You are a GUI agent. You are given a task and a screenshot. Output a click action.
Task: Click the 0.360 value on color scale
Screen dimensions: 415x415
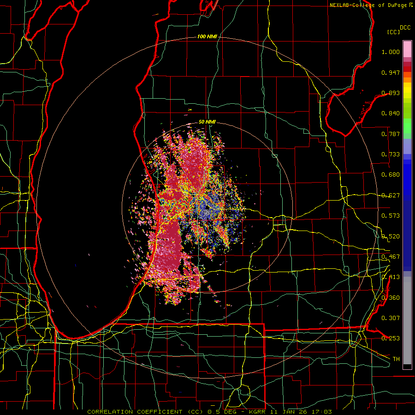[391, 298]
